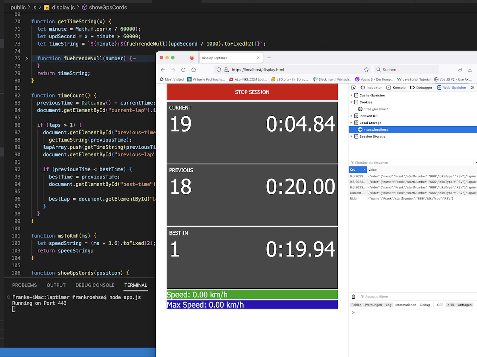Clear console output with trash icon

[353, 297]
